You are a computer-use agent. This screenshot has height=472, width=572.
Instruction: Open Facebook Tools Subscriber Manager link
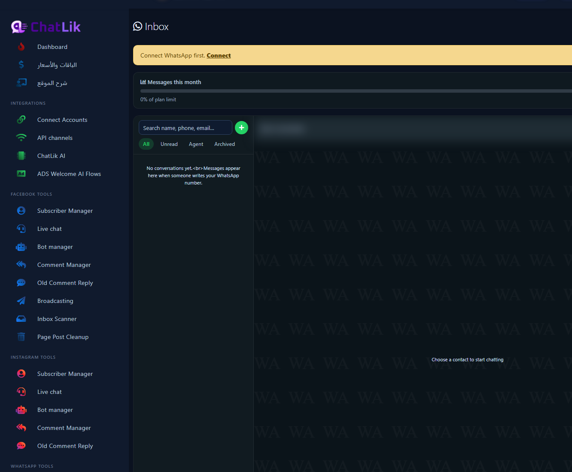(64, 211)
